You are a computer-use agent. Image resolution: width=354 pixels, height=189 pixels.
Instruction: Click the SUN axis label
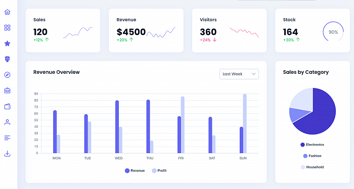point(243,158)
